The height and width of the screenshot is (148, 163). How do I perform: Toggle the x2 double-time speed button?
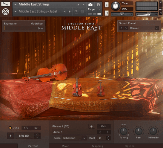(x=36, y=128)
